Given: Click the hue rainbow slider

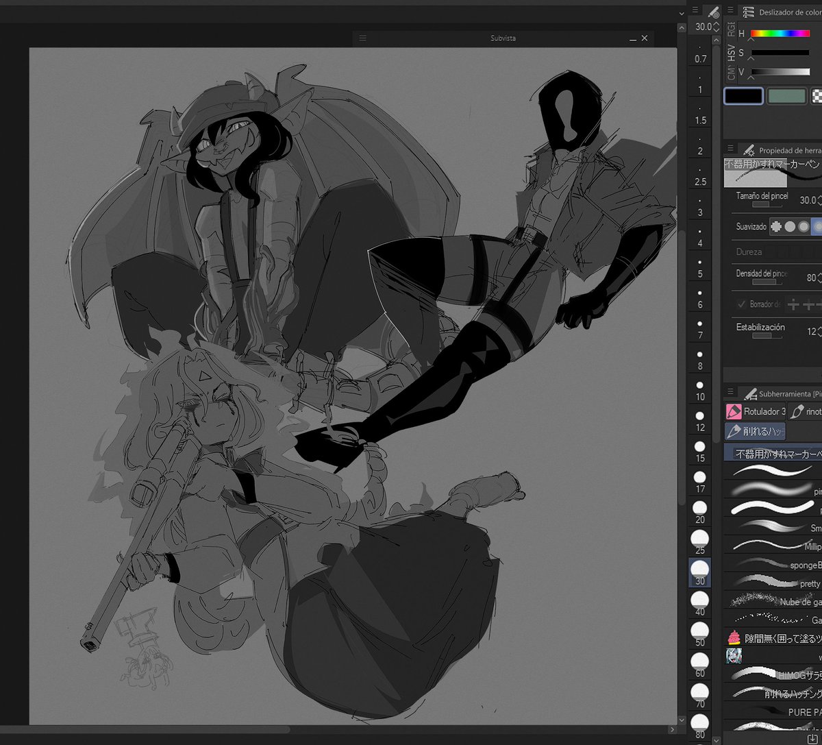Looking at the screenshot, I should pos(781,33).
